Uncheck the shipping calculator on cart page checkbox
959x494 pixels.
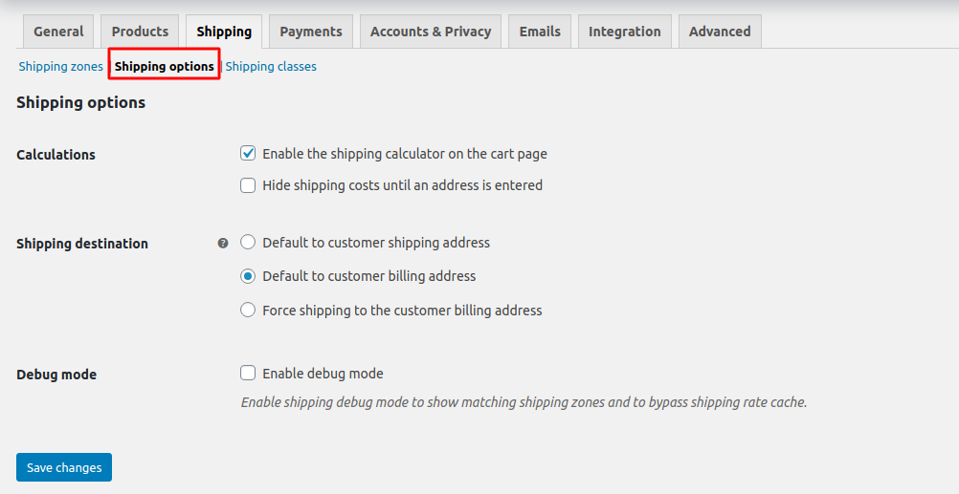tap(248, 154)
